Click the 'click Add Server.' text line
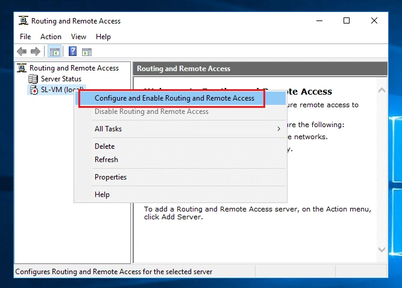 click(174, 217)
